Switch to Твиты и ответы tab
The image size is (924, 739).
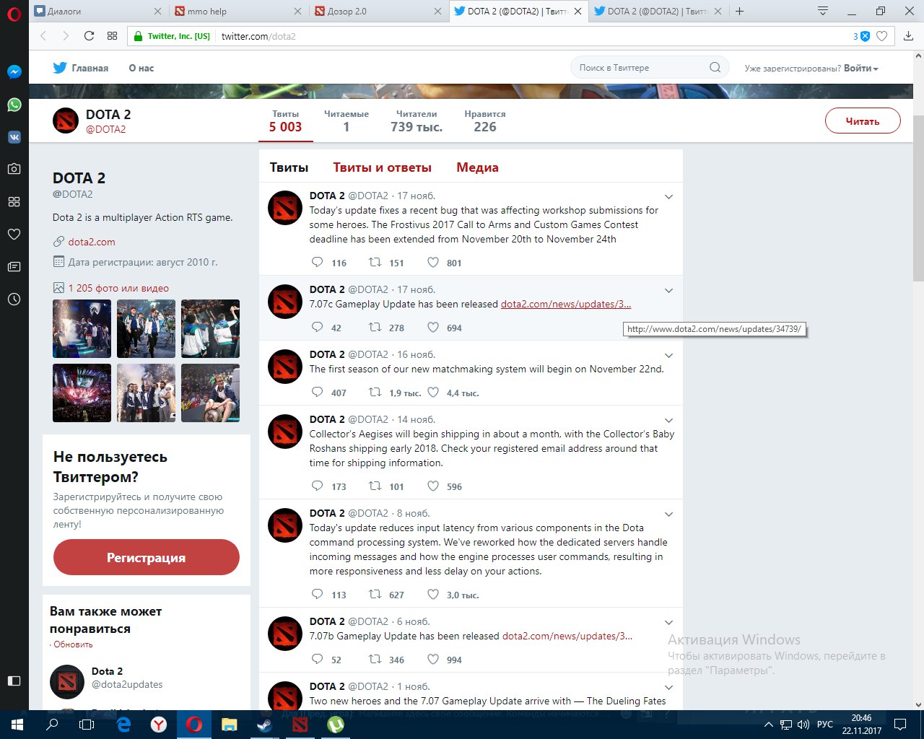coord(382,167)
